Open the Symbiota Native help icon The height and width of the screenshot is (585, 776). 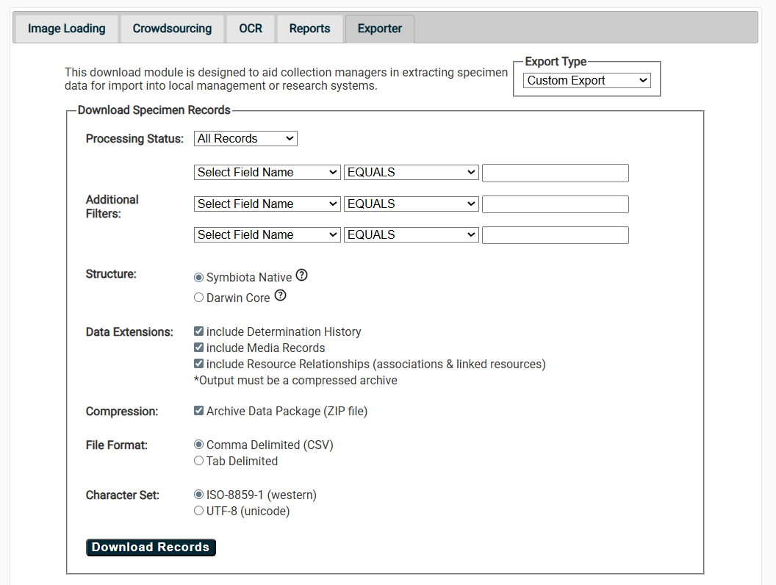tap(302, 275)
